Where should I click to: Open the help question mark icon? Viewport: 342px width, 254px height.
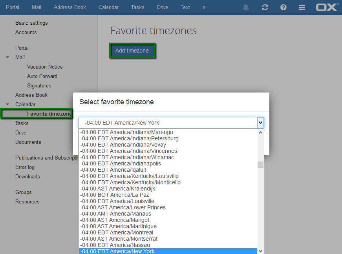(283, 7)
